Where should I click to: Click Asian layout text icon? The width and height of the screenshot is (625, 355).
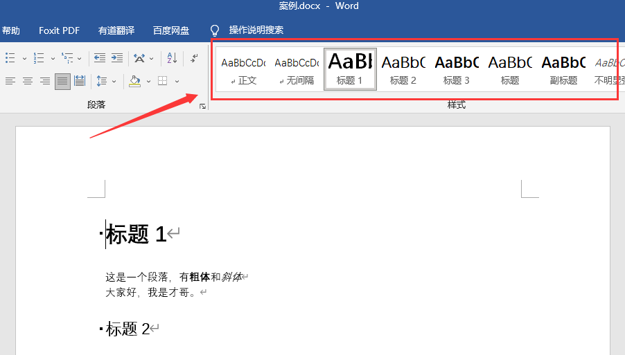(x=139, y=58)
